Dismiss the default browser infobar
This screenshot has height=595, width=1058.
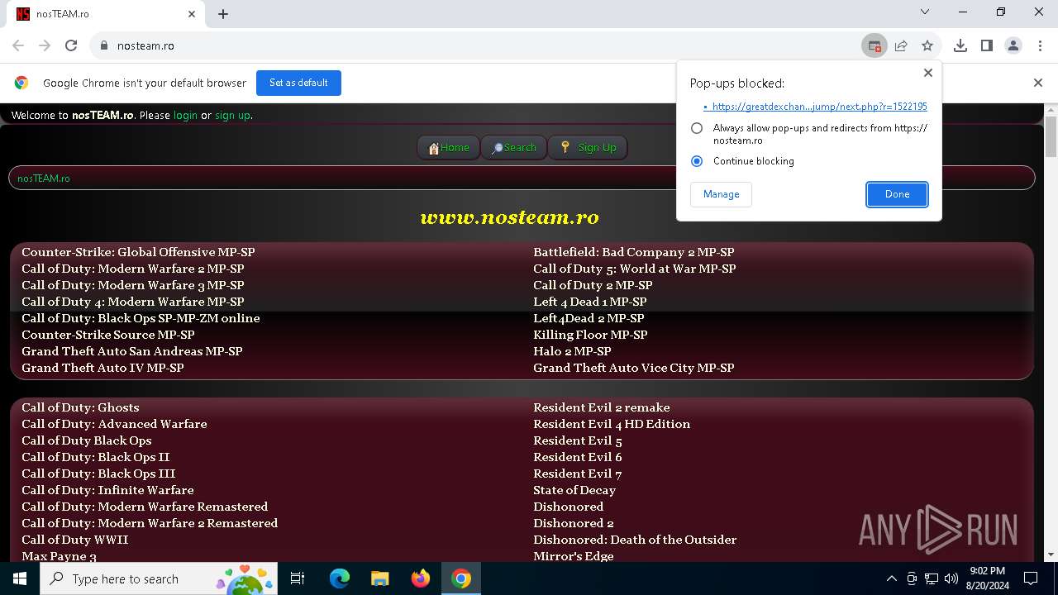1038,83
